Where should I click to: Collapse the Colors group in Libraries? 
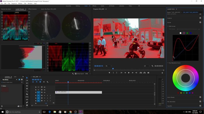(2, 86)
